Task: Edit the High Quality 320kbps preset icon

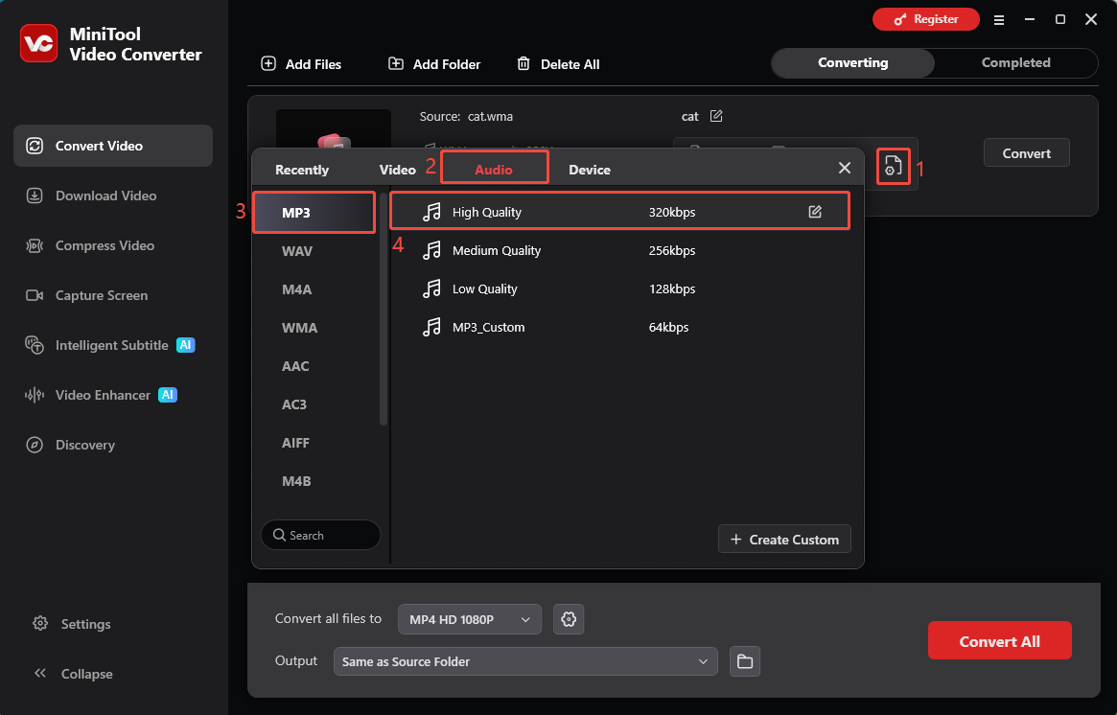Action: click(x=815, y=212)
